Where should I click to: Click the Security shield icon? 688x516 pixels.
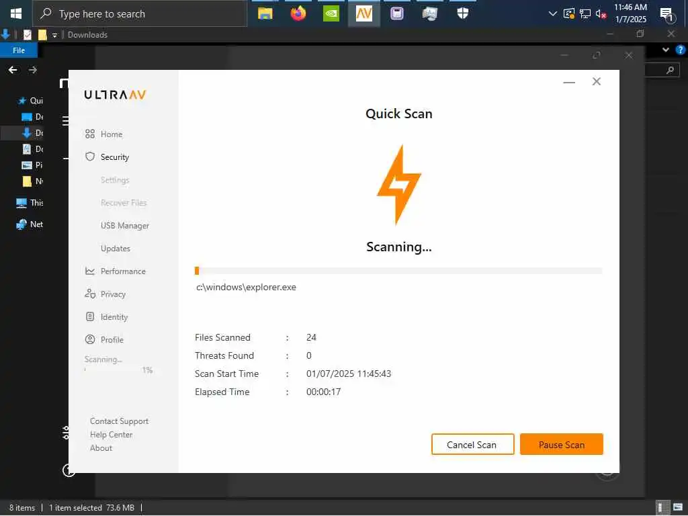[90, 157]
